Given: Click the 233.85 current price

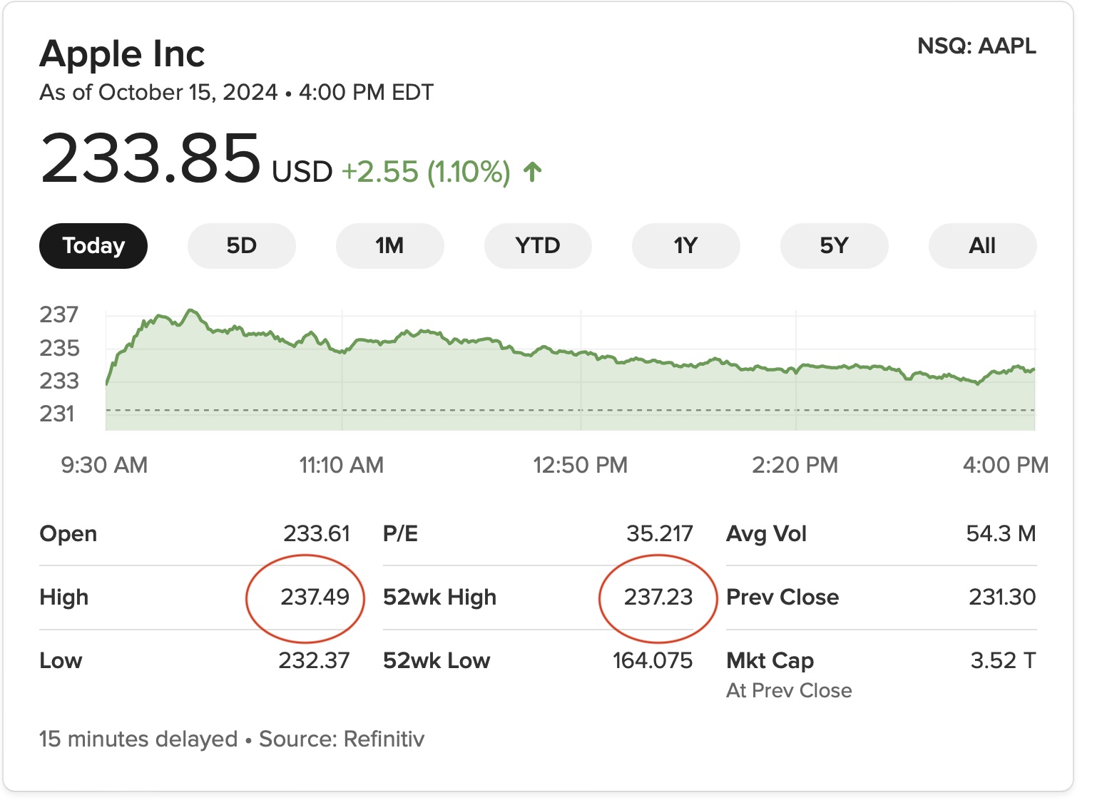Looking at the screenshot, I should tap(151, 158).
